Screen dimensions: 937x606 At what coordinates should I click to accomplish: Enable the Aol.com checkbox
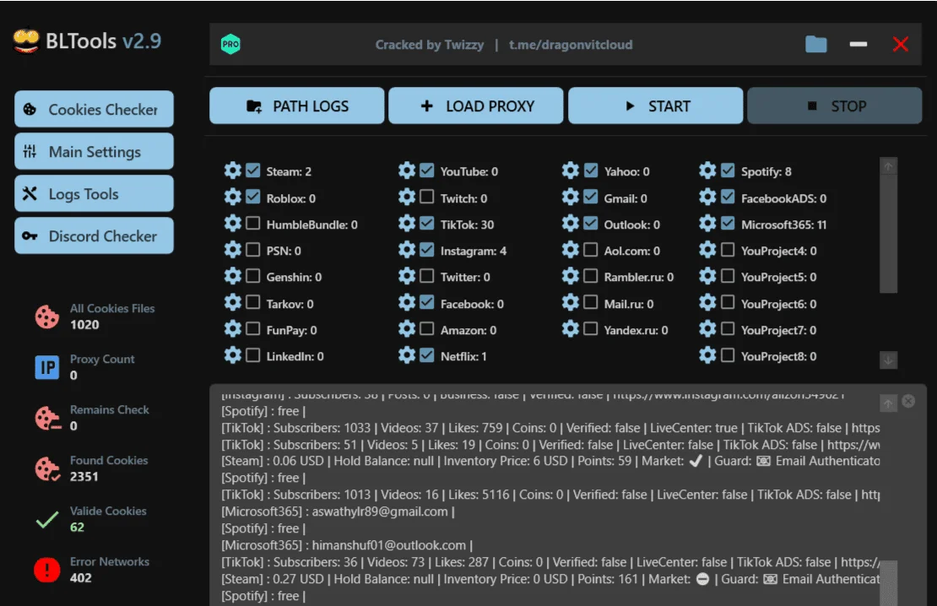coord(590,250)
